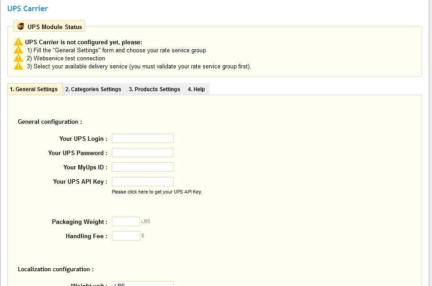
Task: Click warning icon next to 'General Settings' step
Action: [18, 50]
